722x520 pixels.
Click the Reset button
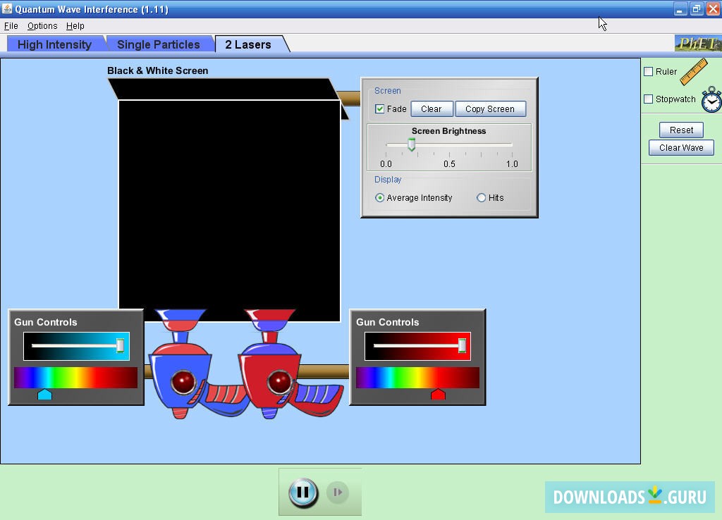(681, 130)
